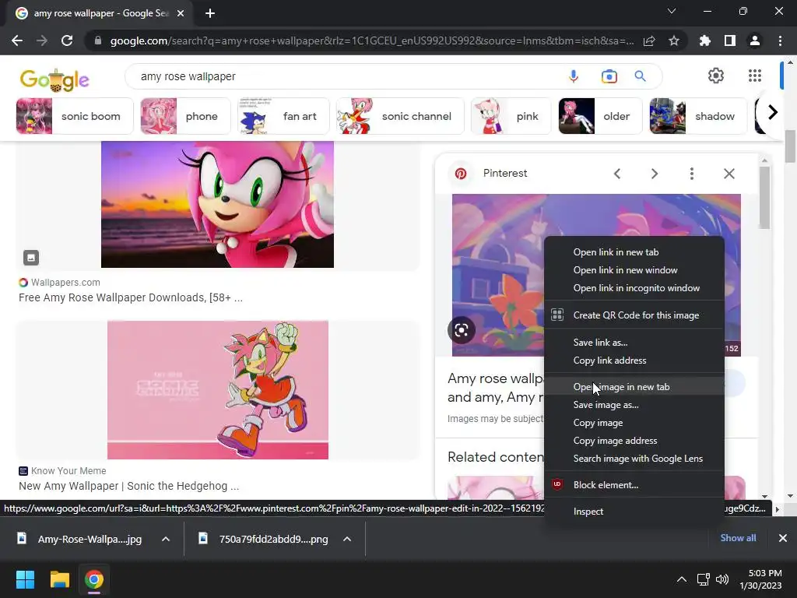
Task: Go back to the previous page
Action: (x=17, y=40)
